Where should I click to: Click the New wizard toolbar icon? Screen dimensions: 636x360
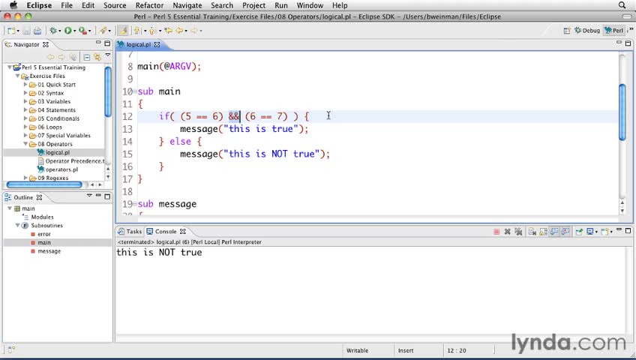click(x=11, y=31)
